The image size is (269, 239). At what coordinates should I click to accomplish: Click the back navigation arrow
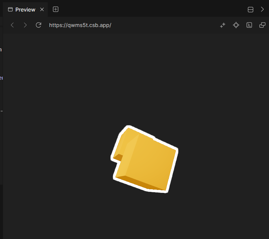pyautogui.click(x=12, y=25)
